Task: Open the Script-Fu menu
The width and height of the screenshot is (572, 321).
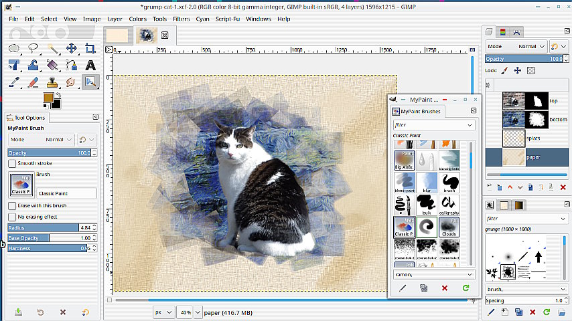Action: pyautogui.click(x=227, y=19)
